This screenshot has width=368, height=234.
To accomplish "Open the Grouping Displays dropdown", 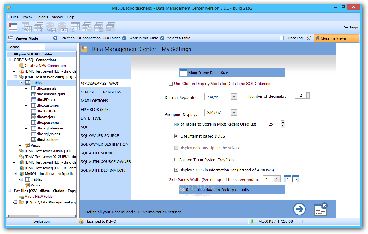I will pyautogui.click(x=234, y=112).
